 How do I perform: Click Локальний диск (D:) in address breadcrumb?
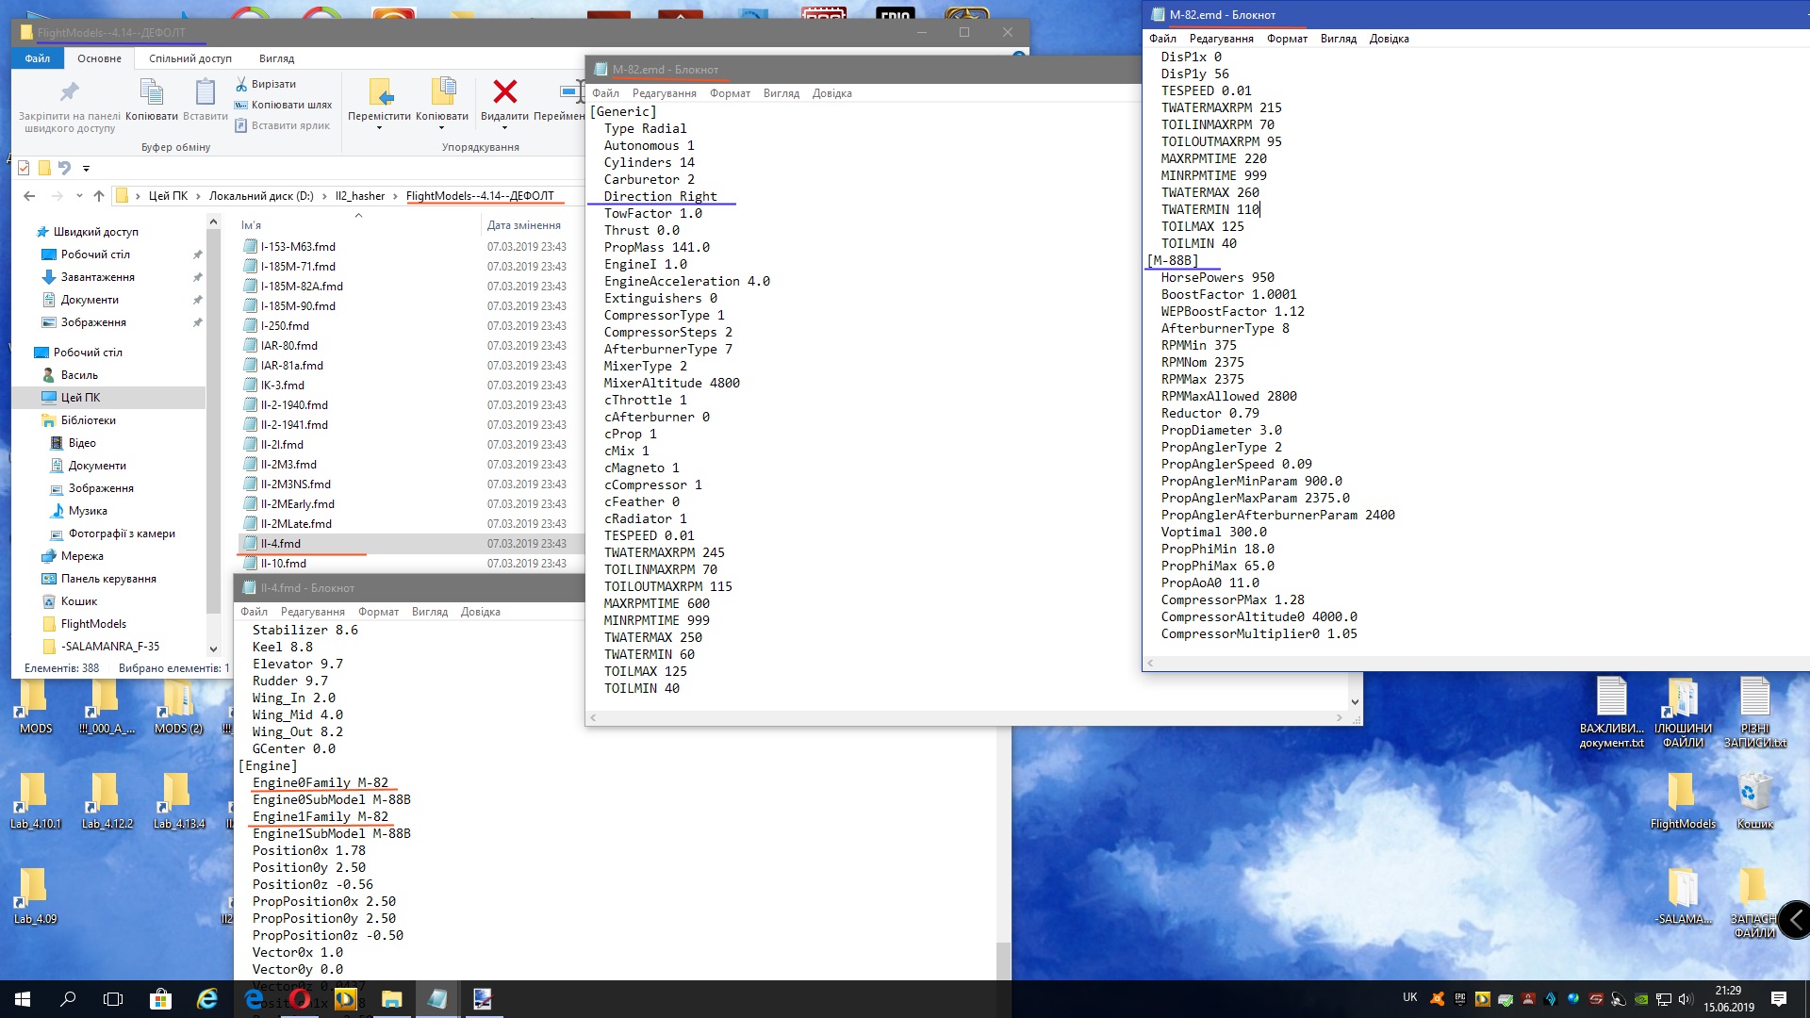pyautogui.click(x=261, y=196)
